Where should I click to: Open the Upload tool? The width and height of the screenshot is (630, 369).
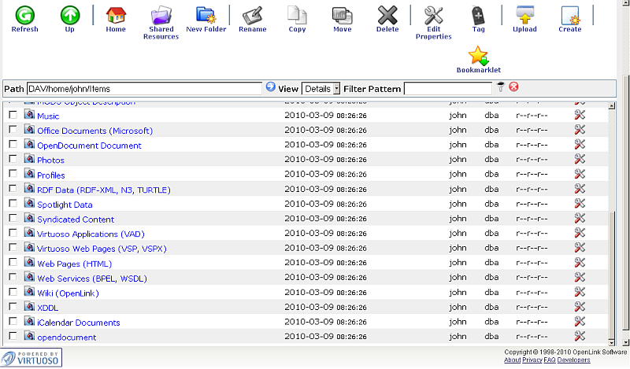524,15
